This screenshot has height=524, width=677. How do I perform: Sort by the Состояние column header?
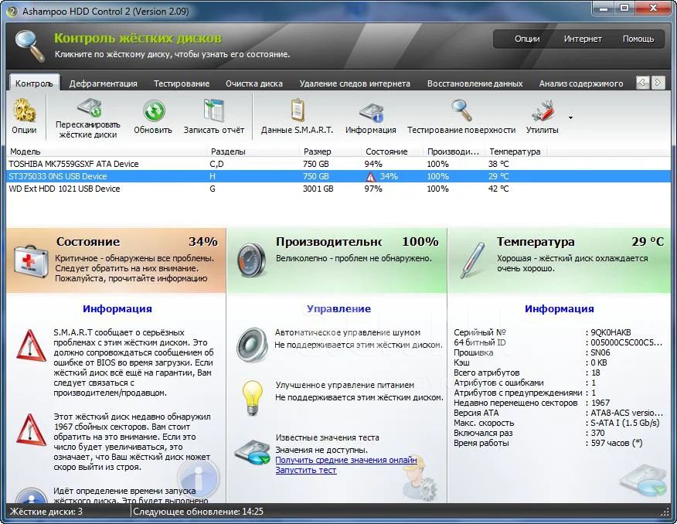[393, 151]
